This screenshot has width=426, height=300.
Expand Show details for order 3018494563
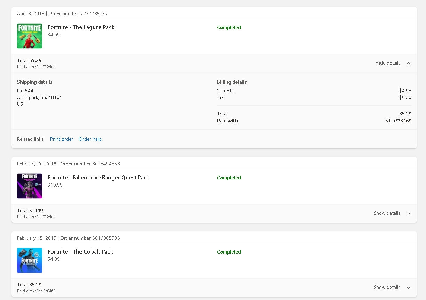click(x=387, y=213)
